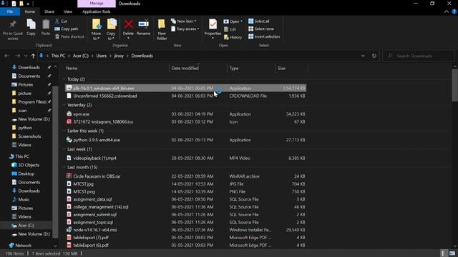The image size is (458, 257).
Task: Navigate back with the Back arrow
Action: point(6,56)
